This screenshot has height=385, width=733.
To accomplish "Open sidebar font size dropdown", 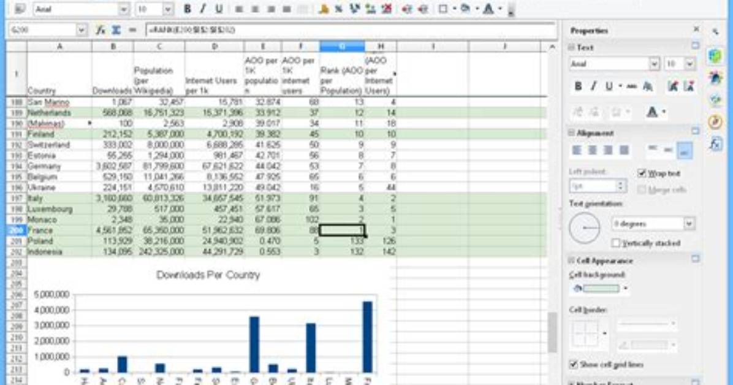I will tap(690, 64).
